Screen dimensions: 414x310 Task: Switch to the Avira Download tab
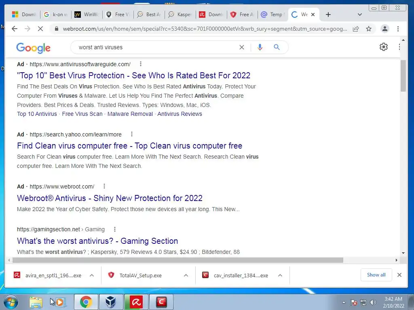click(211, 15)
